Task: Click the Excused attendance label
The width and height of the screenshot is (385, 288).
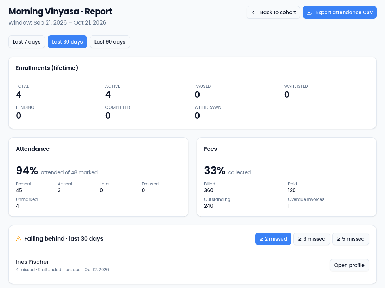Action: click(x=150, y=184)
